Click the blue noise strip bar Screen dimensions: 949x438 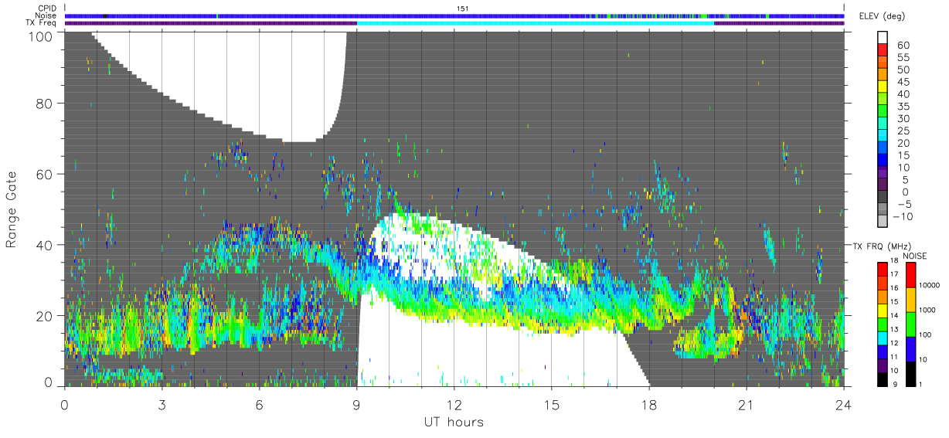[454, 15]
